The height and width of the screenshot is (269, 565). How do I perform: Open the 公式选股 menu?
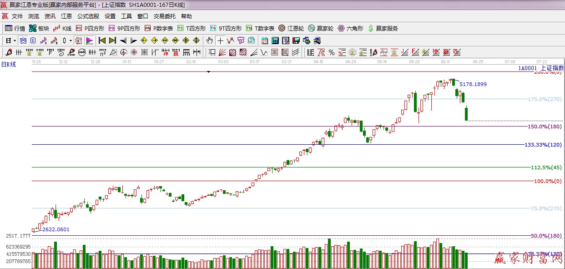[88, 16]
